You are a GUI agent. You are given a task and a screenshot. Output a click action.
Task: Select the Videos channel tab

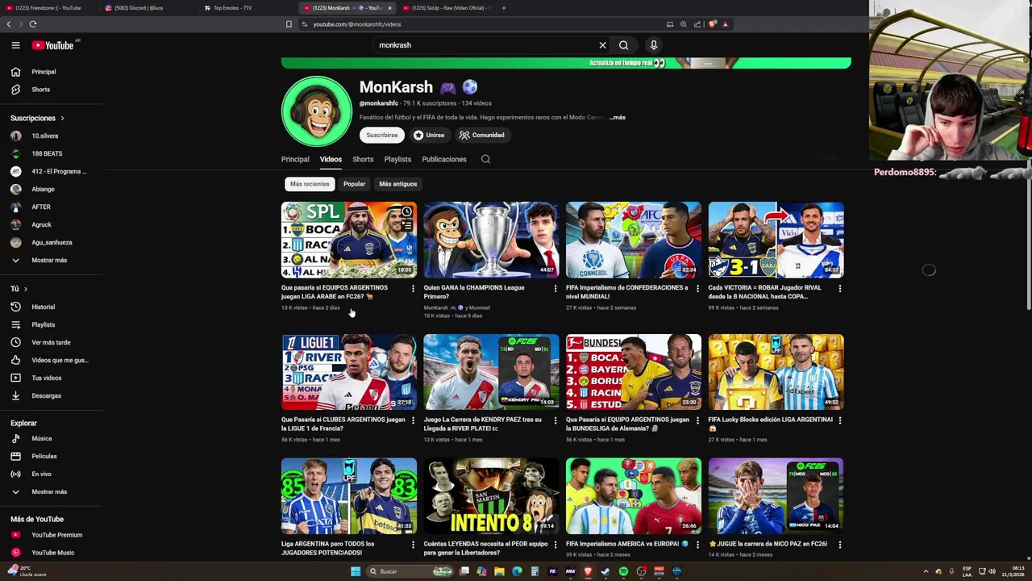[331, 159]
